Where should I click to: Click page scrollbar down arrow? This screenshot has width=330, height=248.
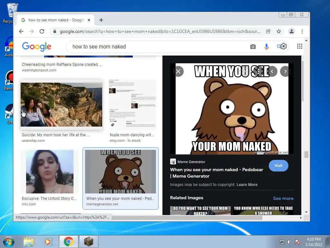(x=306, y=212)
